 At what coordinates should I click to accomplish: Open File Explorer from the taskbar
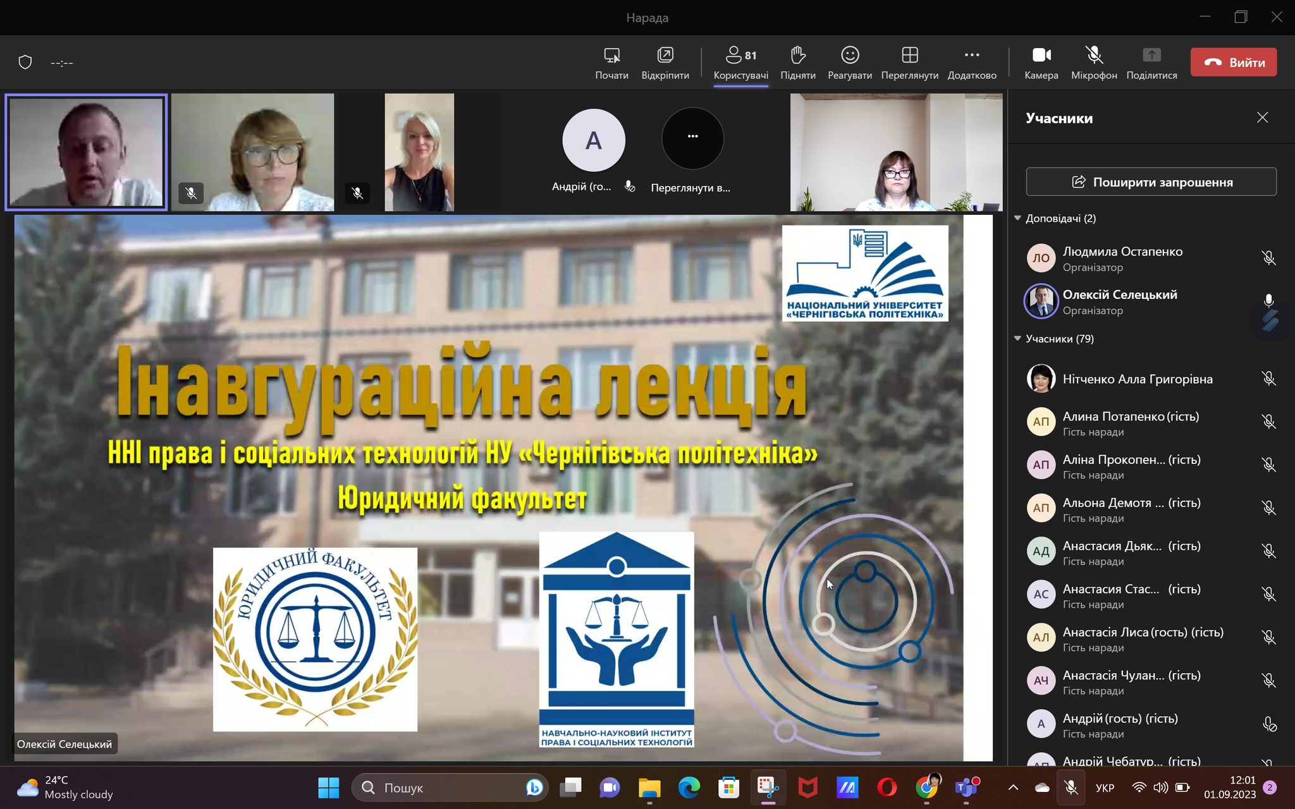tap(649, 788)
